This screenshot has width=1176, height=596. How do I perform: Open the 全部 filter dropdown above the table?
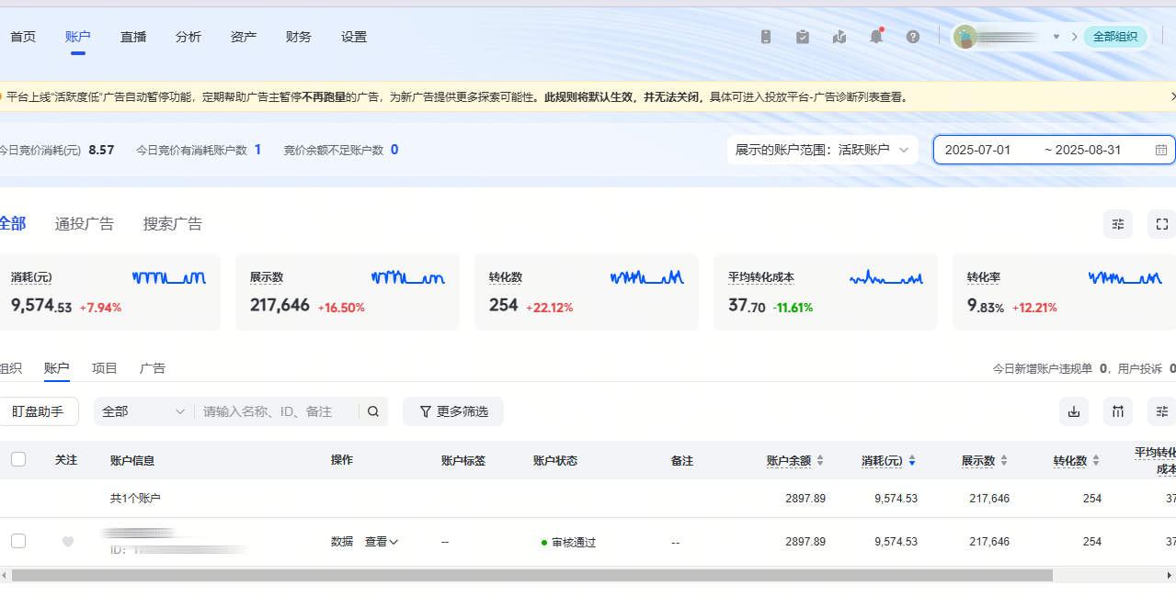click(x=143, y=411)
